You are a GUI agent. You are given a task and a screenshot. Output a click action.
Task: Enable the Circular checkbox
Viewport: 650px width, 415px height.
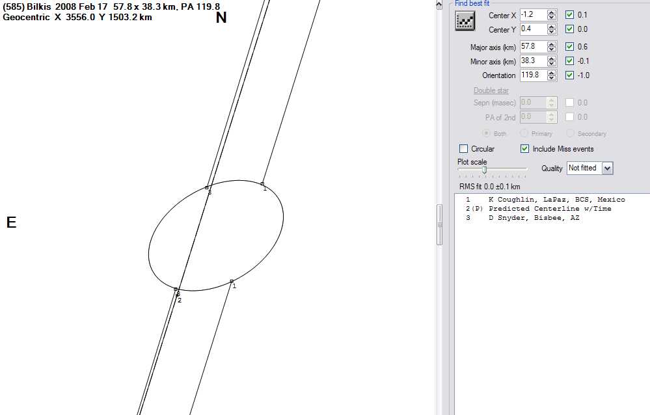pos(463,149)
